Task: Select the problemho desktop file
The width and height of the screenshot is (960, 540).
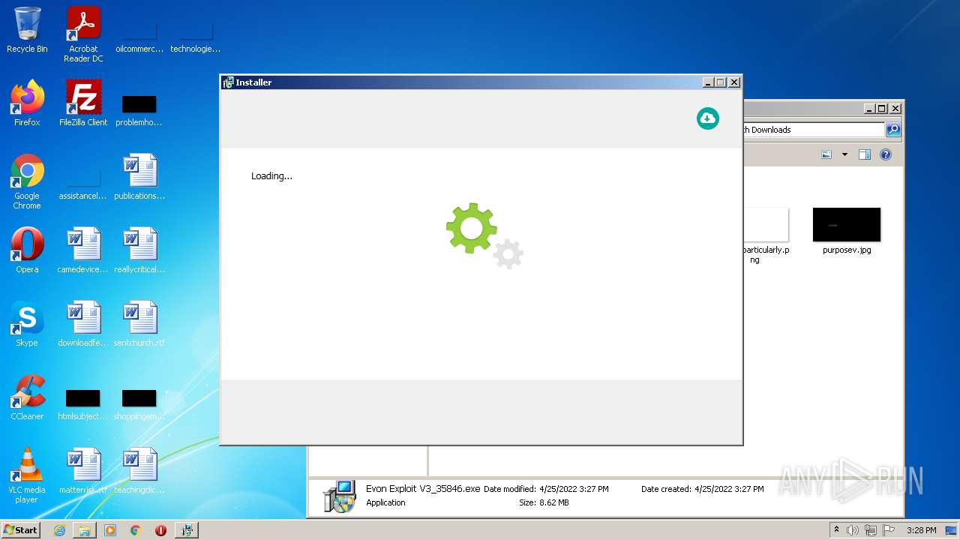Action: [139, 109]
